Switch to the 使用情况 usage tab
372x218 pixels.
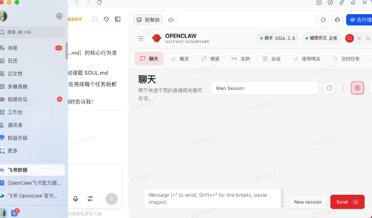(x=306, y=59)
